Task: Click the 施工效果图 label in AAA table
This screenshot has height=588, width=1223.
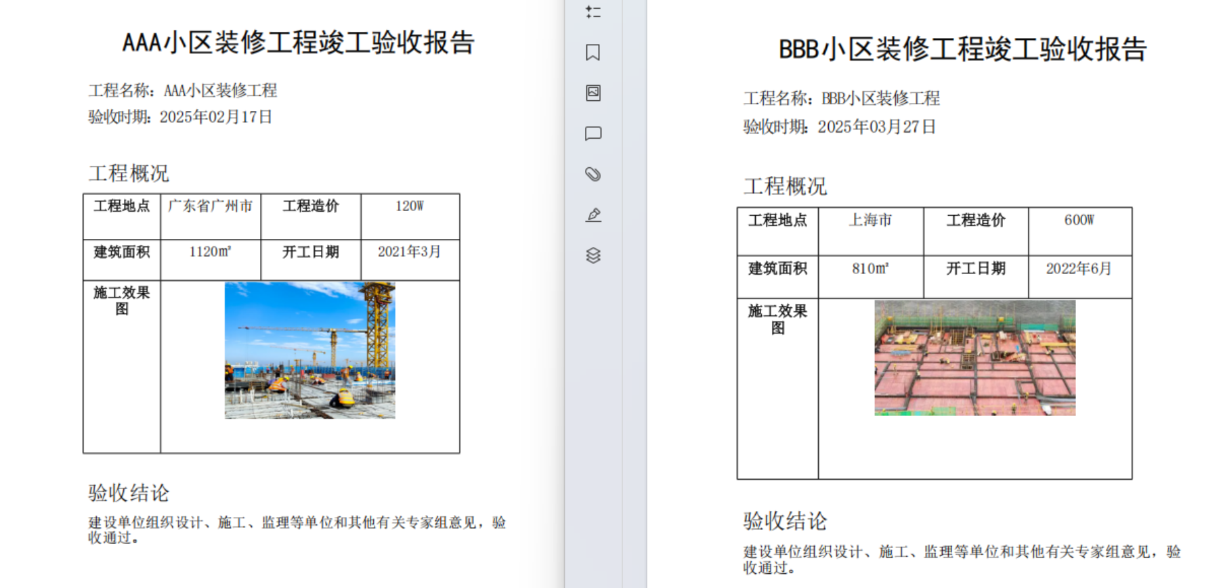Action: (x=122, y=300)
